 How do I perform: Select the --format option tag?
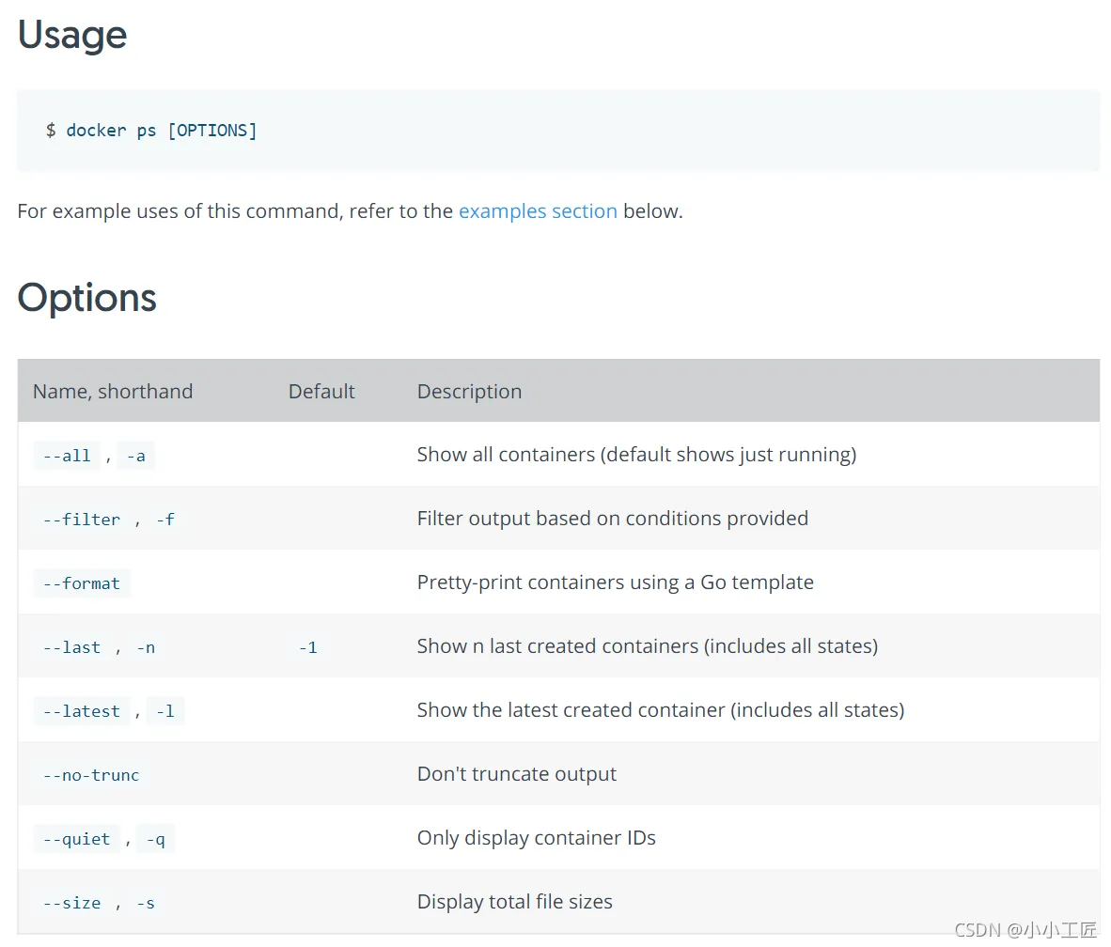[82, 583]
